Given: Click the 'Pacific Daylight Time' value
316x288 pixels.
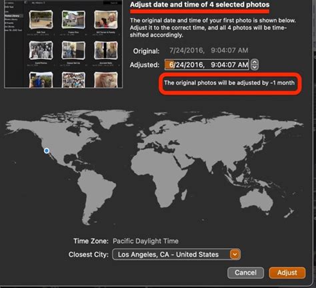Looking at the screenshot, I should [145, 241].
